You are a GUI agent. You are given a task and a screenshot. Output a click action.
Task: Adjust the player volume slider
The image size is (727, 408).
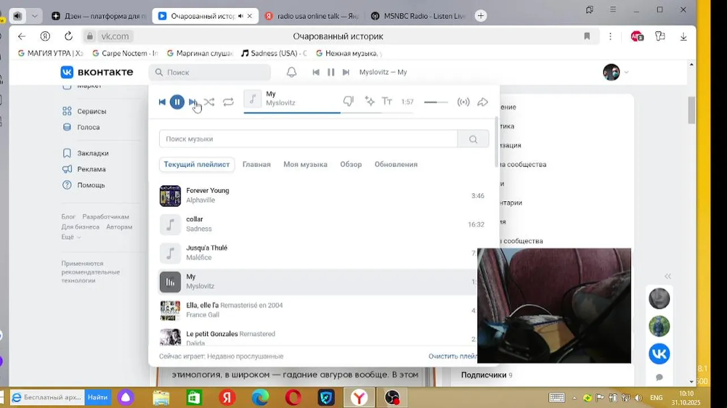(435, 102)
